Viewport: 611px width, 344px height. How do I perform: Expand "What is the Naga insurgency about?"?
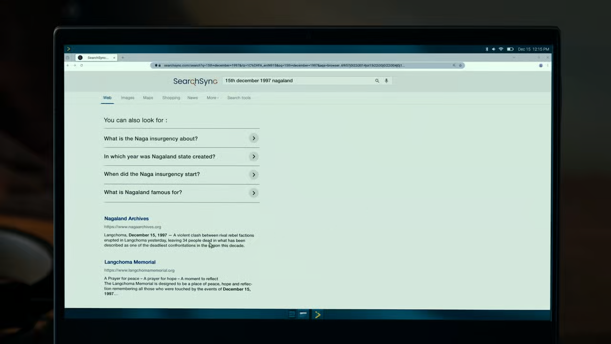tap(253, 139)
